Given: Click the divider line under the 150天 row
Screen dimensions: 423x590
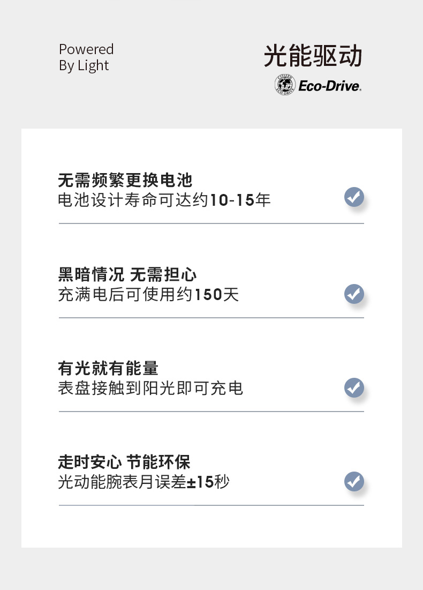Looking at the screenshot, I should [211, 318].
